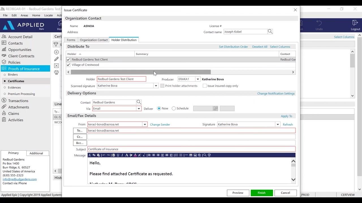Click the cut scissors icon in message toolbar
Viewport: 362px width, 203px height.
tap(90, 155)
